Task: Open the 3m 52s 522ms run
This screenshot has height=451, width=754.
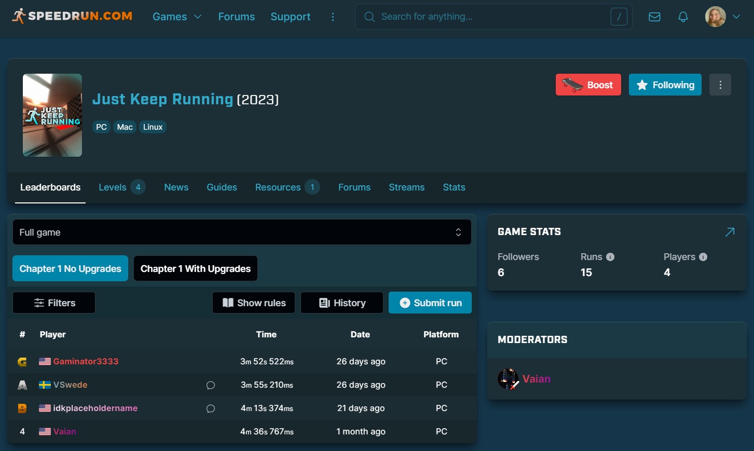Action: pyautogui.click(x=267, y=361)
